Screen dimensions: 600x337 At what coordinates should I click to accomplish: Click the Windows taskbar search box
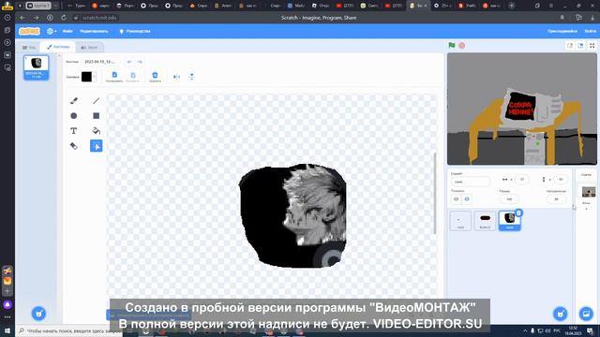[68, 330]
